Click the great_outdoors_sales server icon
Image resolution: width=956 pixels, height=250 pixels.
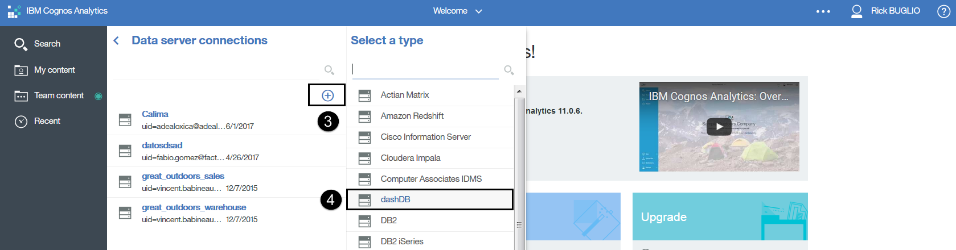point(125,182)
